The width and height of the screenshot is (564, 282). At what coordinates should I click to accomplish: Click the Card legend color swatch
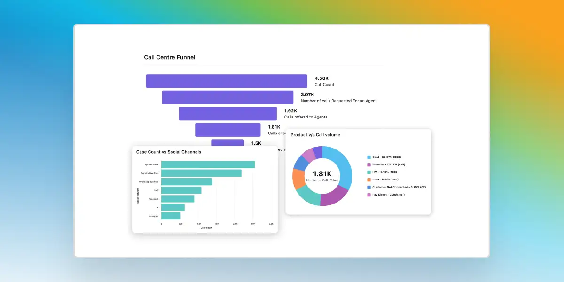pyautogui.click(x=368, y=157)
